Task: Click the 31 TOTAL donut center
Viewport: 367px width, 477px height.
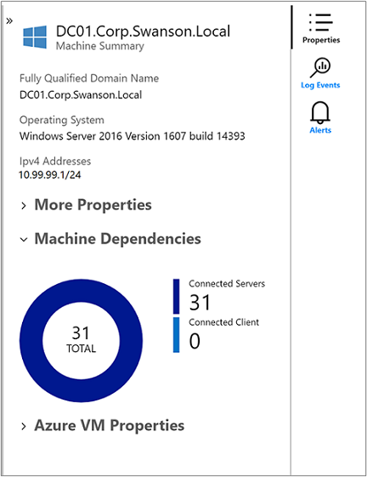Action: [81, 339]
